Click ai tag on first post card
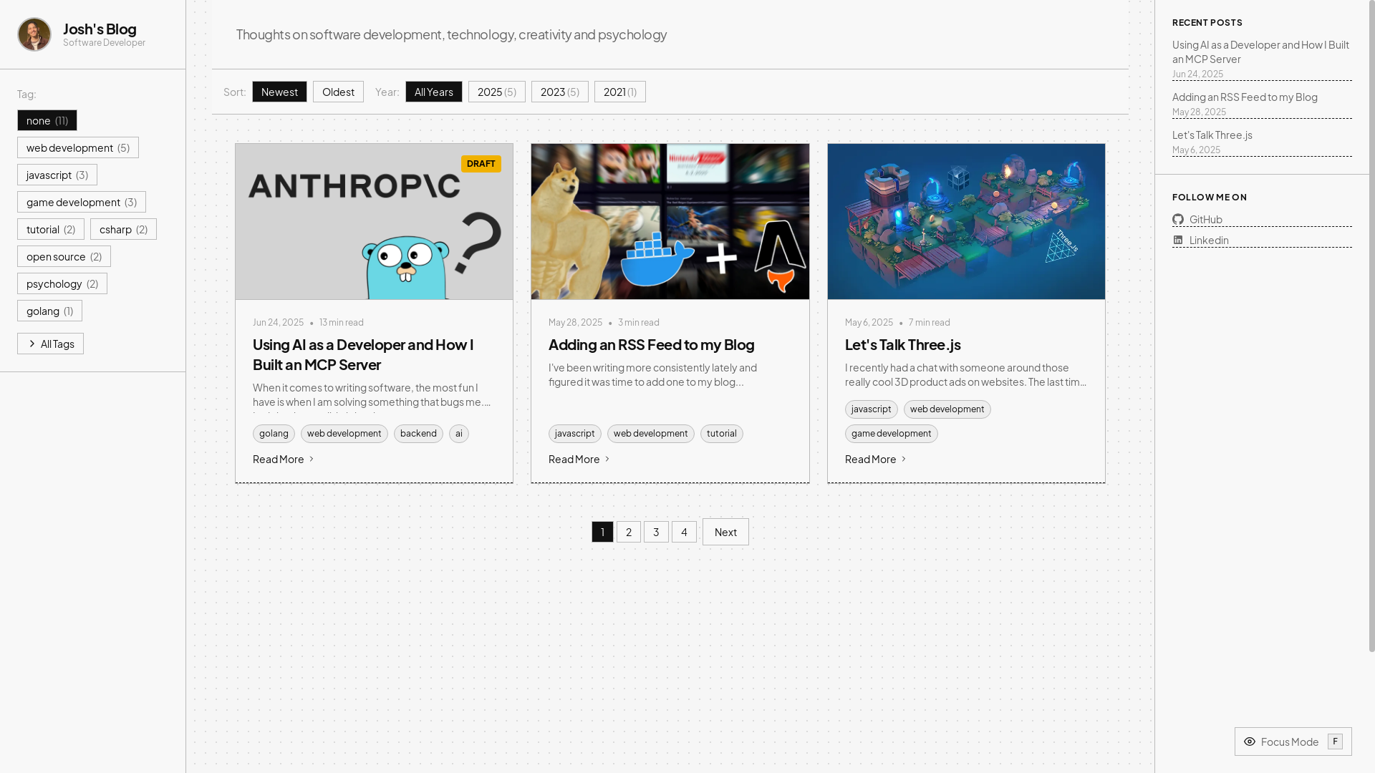This screenshot has height=773, width=1375. tap(459, 434)
